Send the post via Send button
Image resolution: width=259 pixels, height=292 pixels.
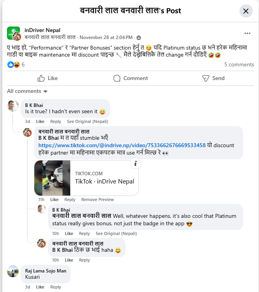213,78
